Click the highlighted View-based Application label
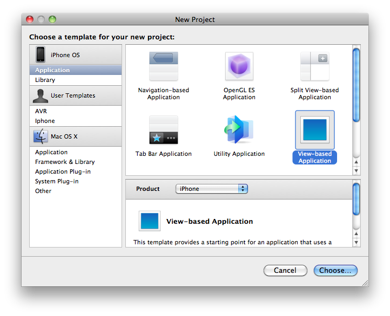Image resolution: width=390 pixels, height=316 pixels. coord(314,157)
